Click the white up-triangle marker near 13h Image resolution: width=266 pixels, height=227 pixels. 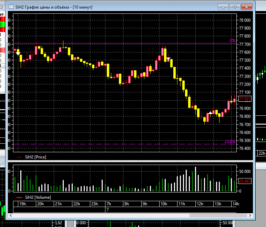click(211, 113)
